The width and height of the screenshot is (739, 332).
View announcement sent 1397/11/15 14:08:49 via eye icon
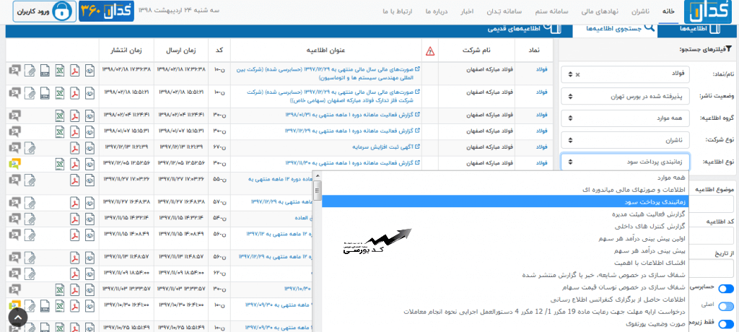[89, 235]
